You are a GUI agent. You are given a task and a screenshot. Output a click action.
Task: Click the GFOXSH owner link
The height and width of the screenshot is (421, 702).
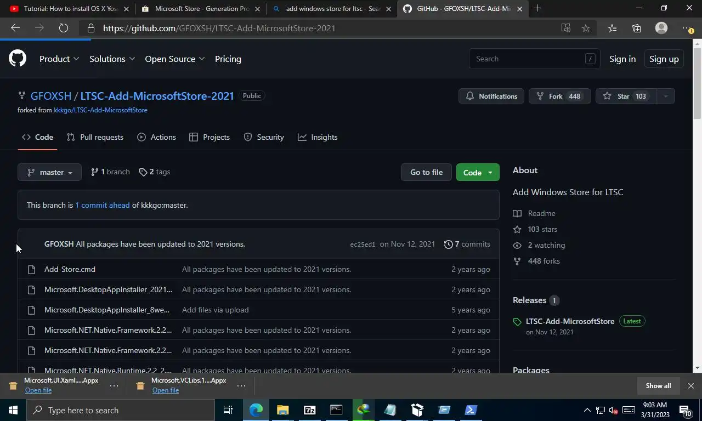click(51, 96)
